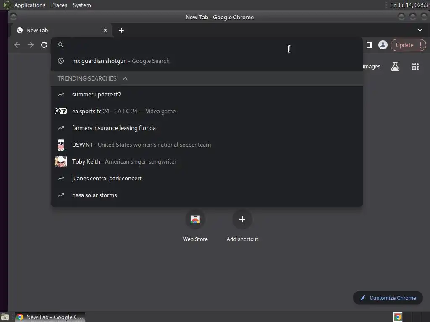Pick the nasa solar storms suggestion
The width and height of the screenshot is (430, 322).
[207, 195]
